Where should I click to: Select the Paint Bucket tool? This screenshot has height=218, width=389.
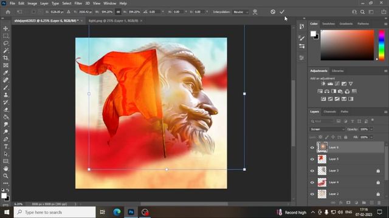[5, 117]
